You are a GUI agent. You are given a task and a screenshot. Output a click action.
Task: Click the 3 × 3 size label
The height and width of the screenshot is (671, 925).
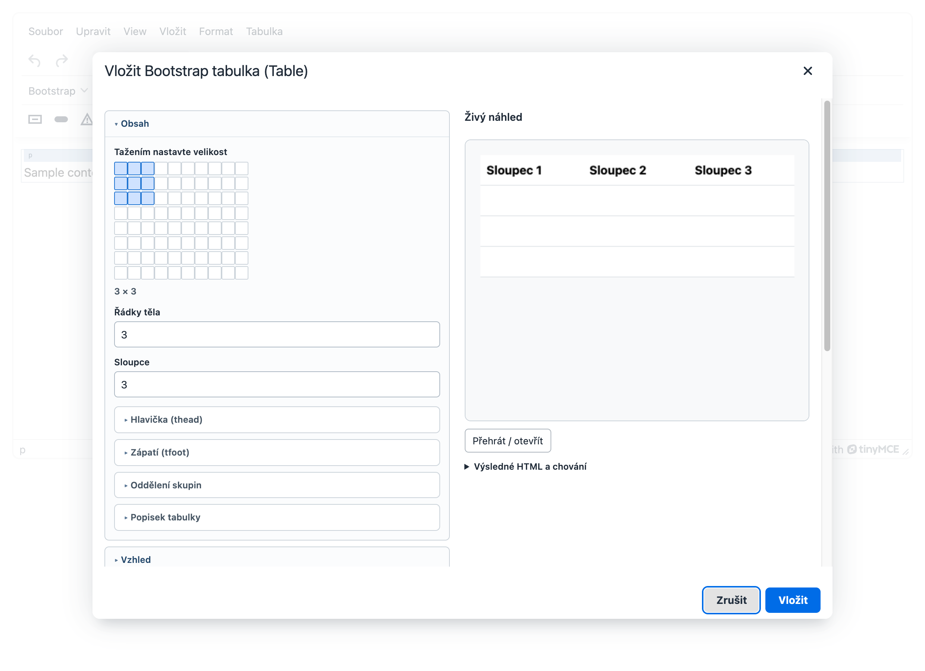coord(125,292)
